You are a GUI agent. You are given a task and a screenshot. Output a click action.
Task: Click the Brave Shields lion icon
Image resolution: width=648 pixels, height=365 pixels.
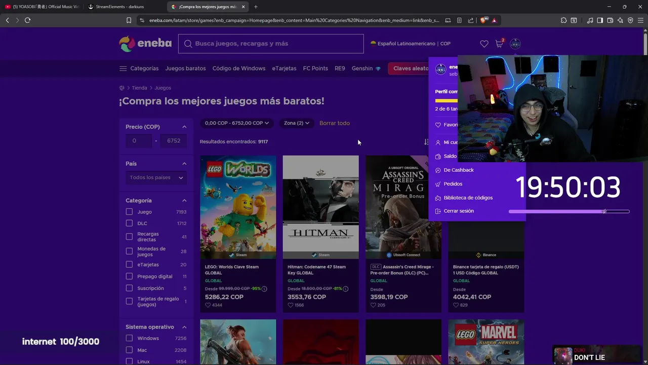click(484, 20)
